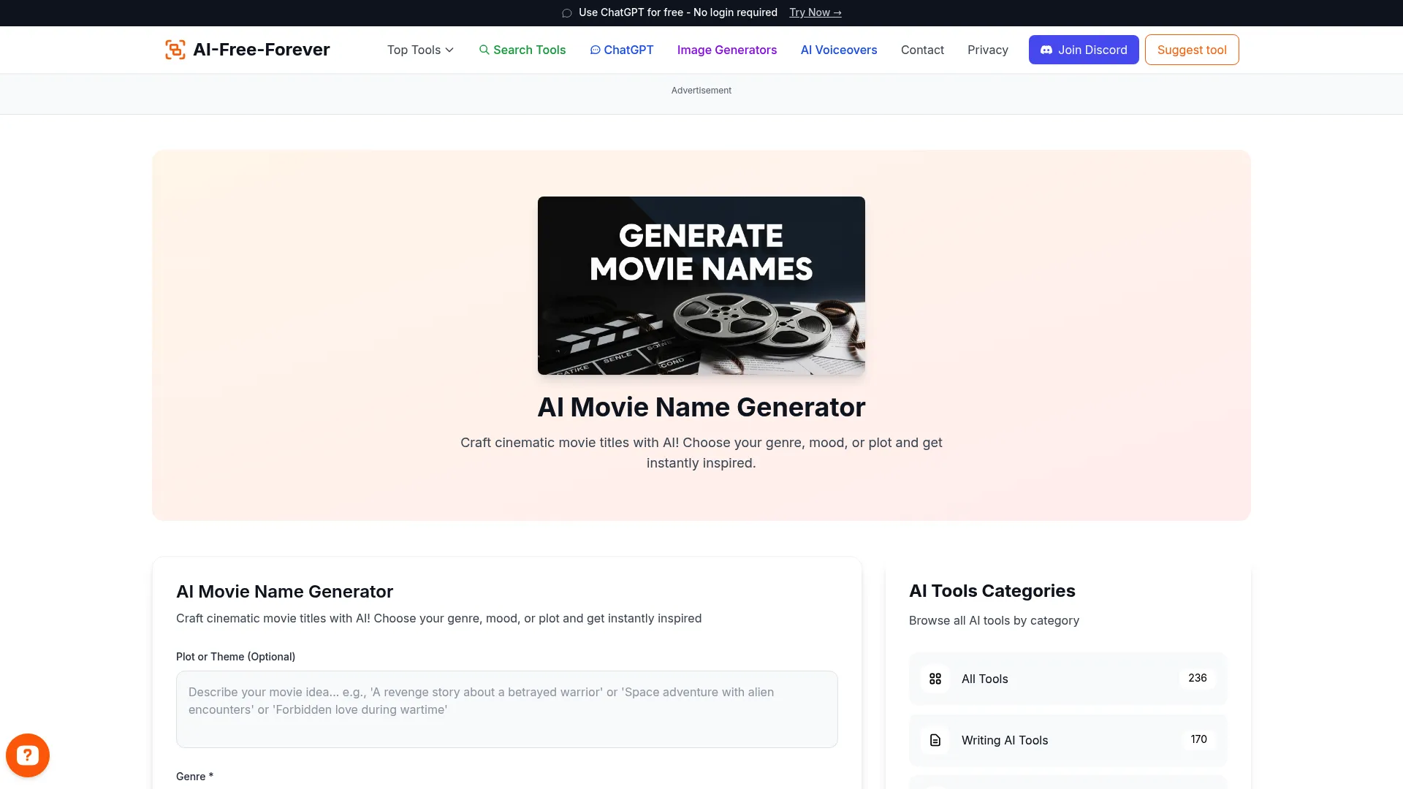Click the chat bubble icon next to ChatGPT
This screenshot has height=789, width=1403.
(x=596, y=50)
